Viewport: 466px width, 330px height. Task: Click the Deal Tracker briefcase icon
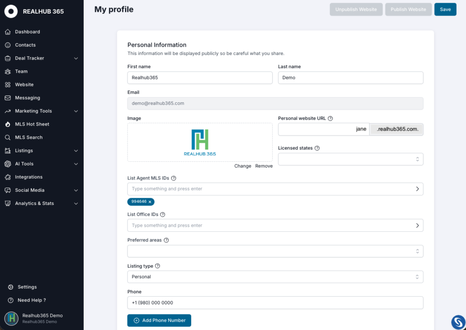click(x=8, y=58)
